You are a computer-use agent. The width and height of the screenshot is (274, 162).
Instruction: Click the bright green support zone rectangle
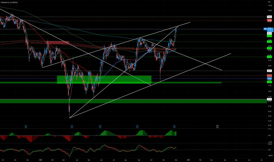[104, 80]
